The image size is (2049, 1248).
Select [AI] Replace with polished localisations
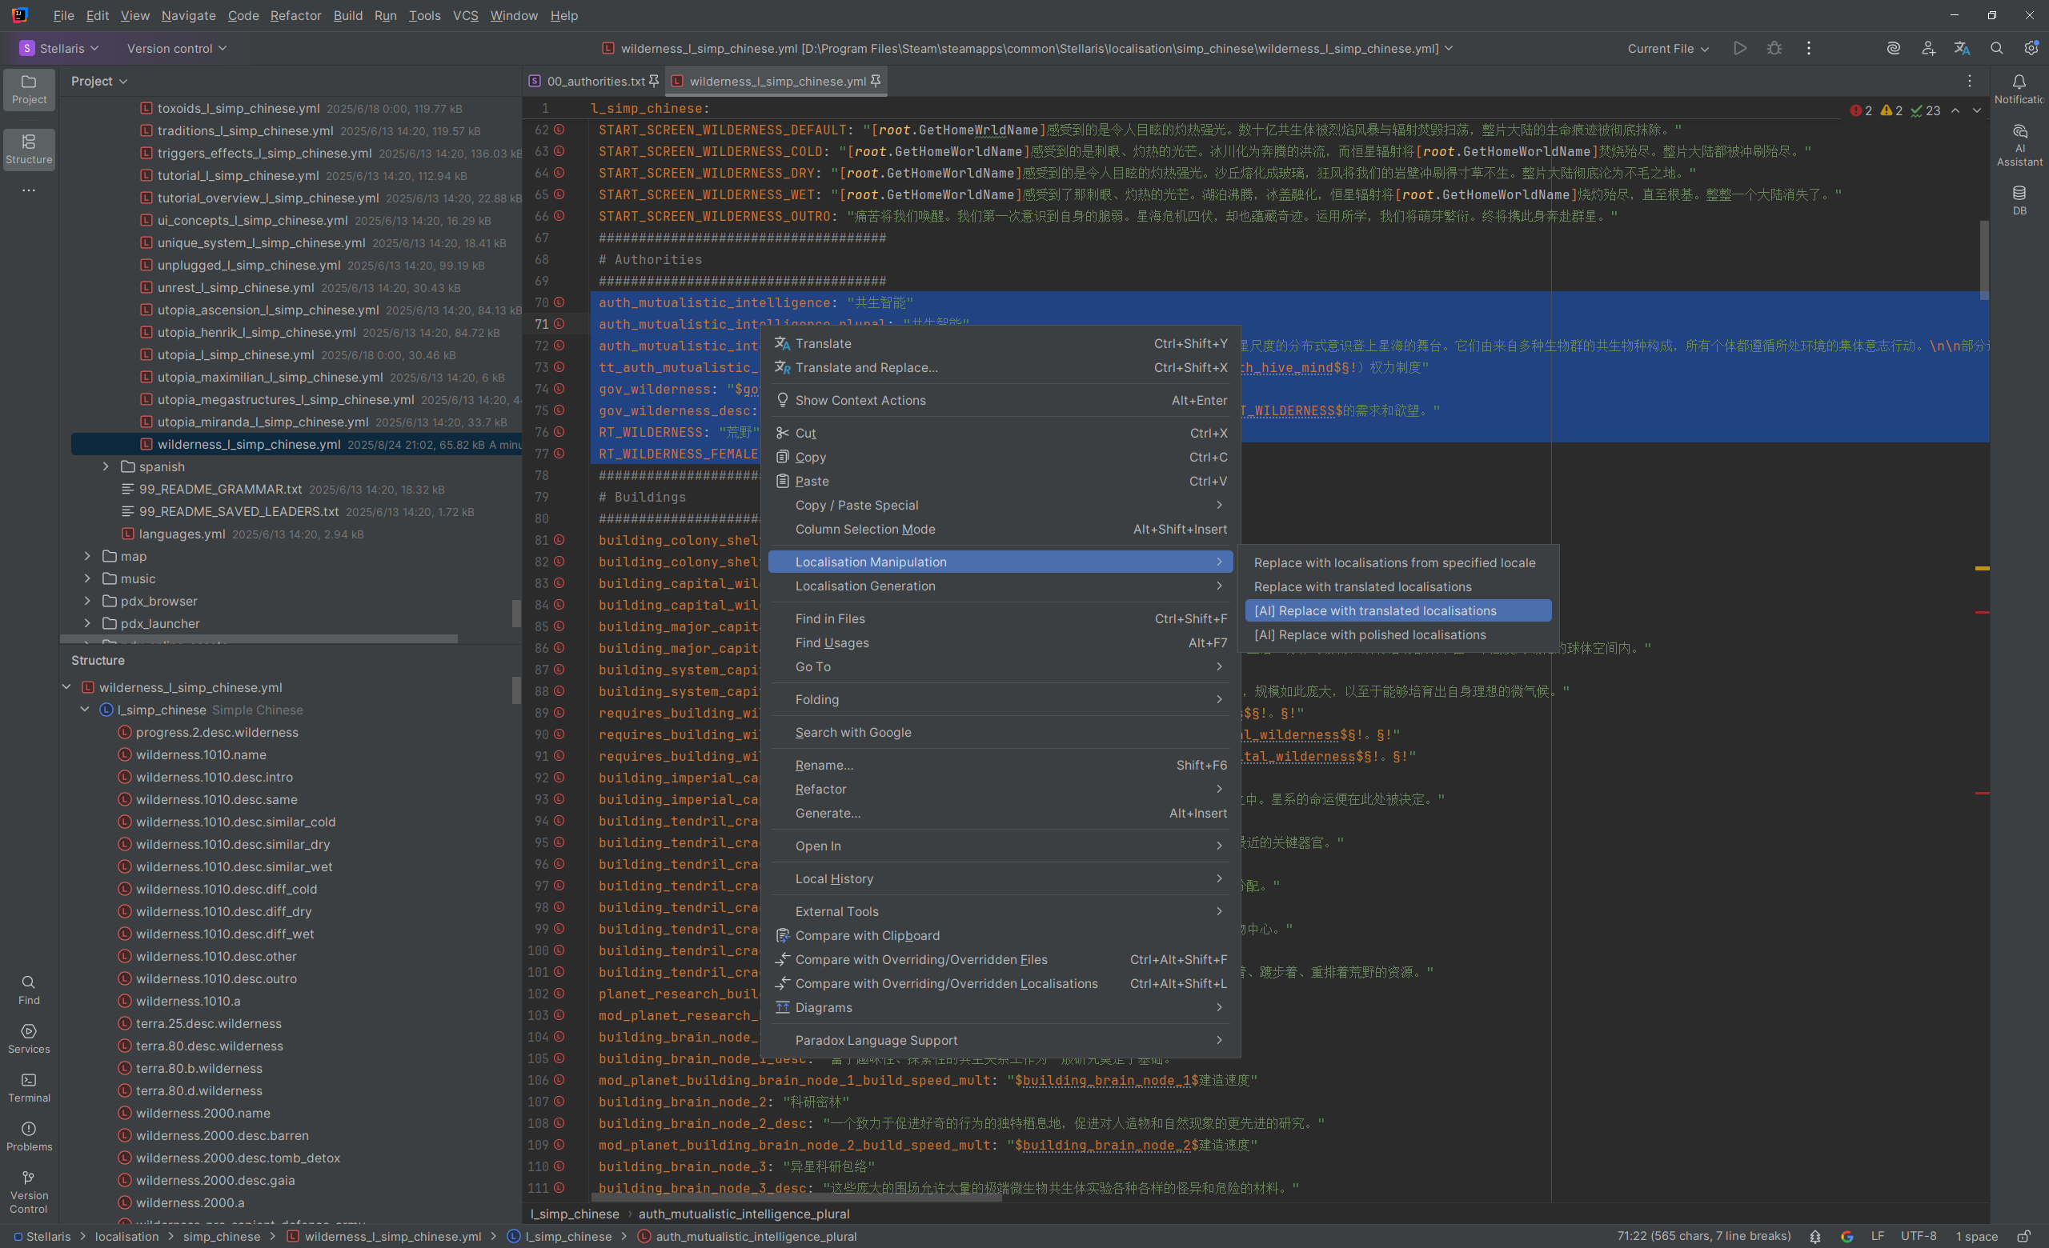(1397, 635)
